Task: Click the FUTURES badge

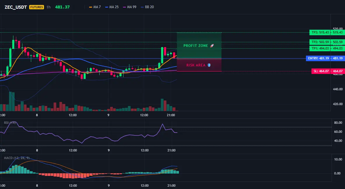Action: (36, 7)
